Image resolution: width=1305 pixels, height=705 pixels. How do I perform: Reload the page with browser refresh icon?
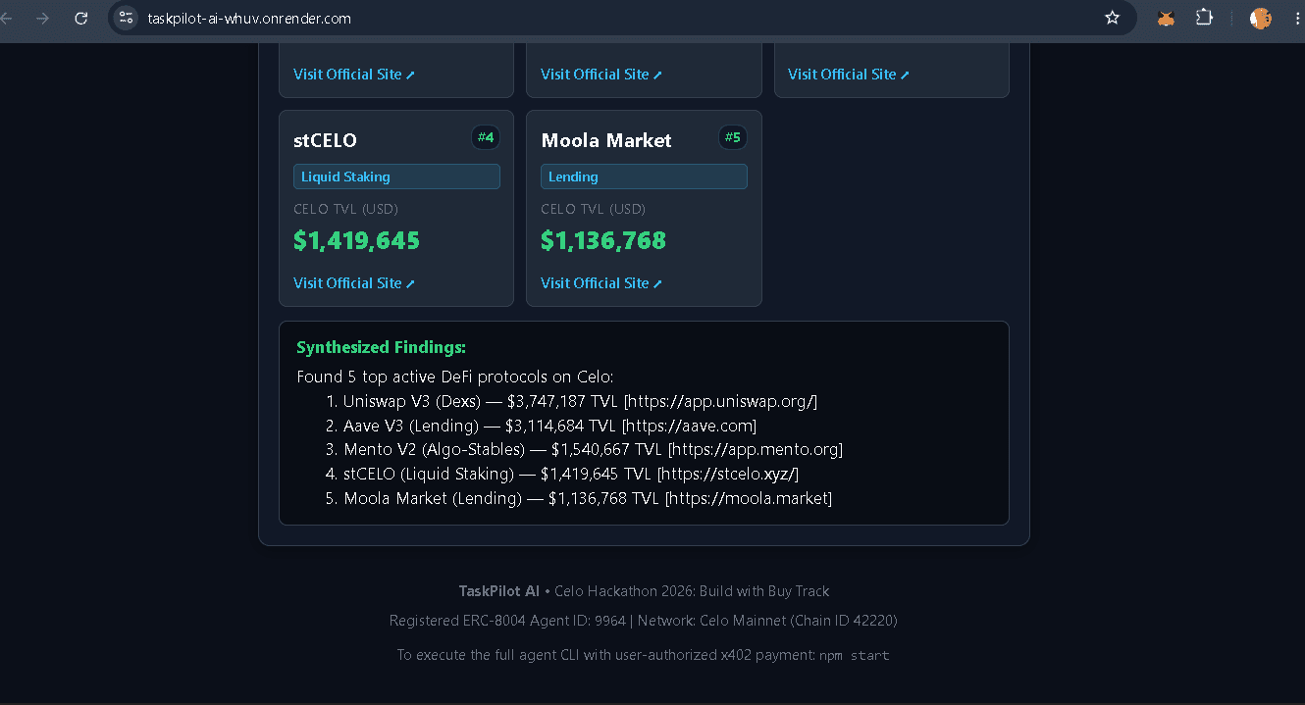[81, 18]
